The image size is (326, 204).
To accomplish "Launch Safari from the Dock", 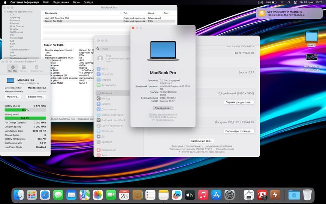I will (45, 195).
